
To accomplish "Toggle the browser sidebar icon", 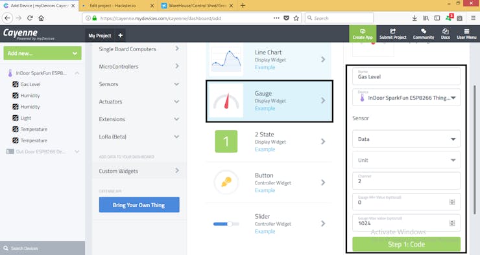I will tap(437, 18).
